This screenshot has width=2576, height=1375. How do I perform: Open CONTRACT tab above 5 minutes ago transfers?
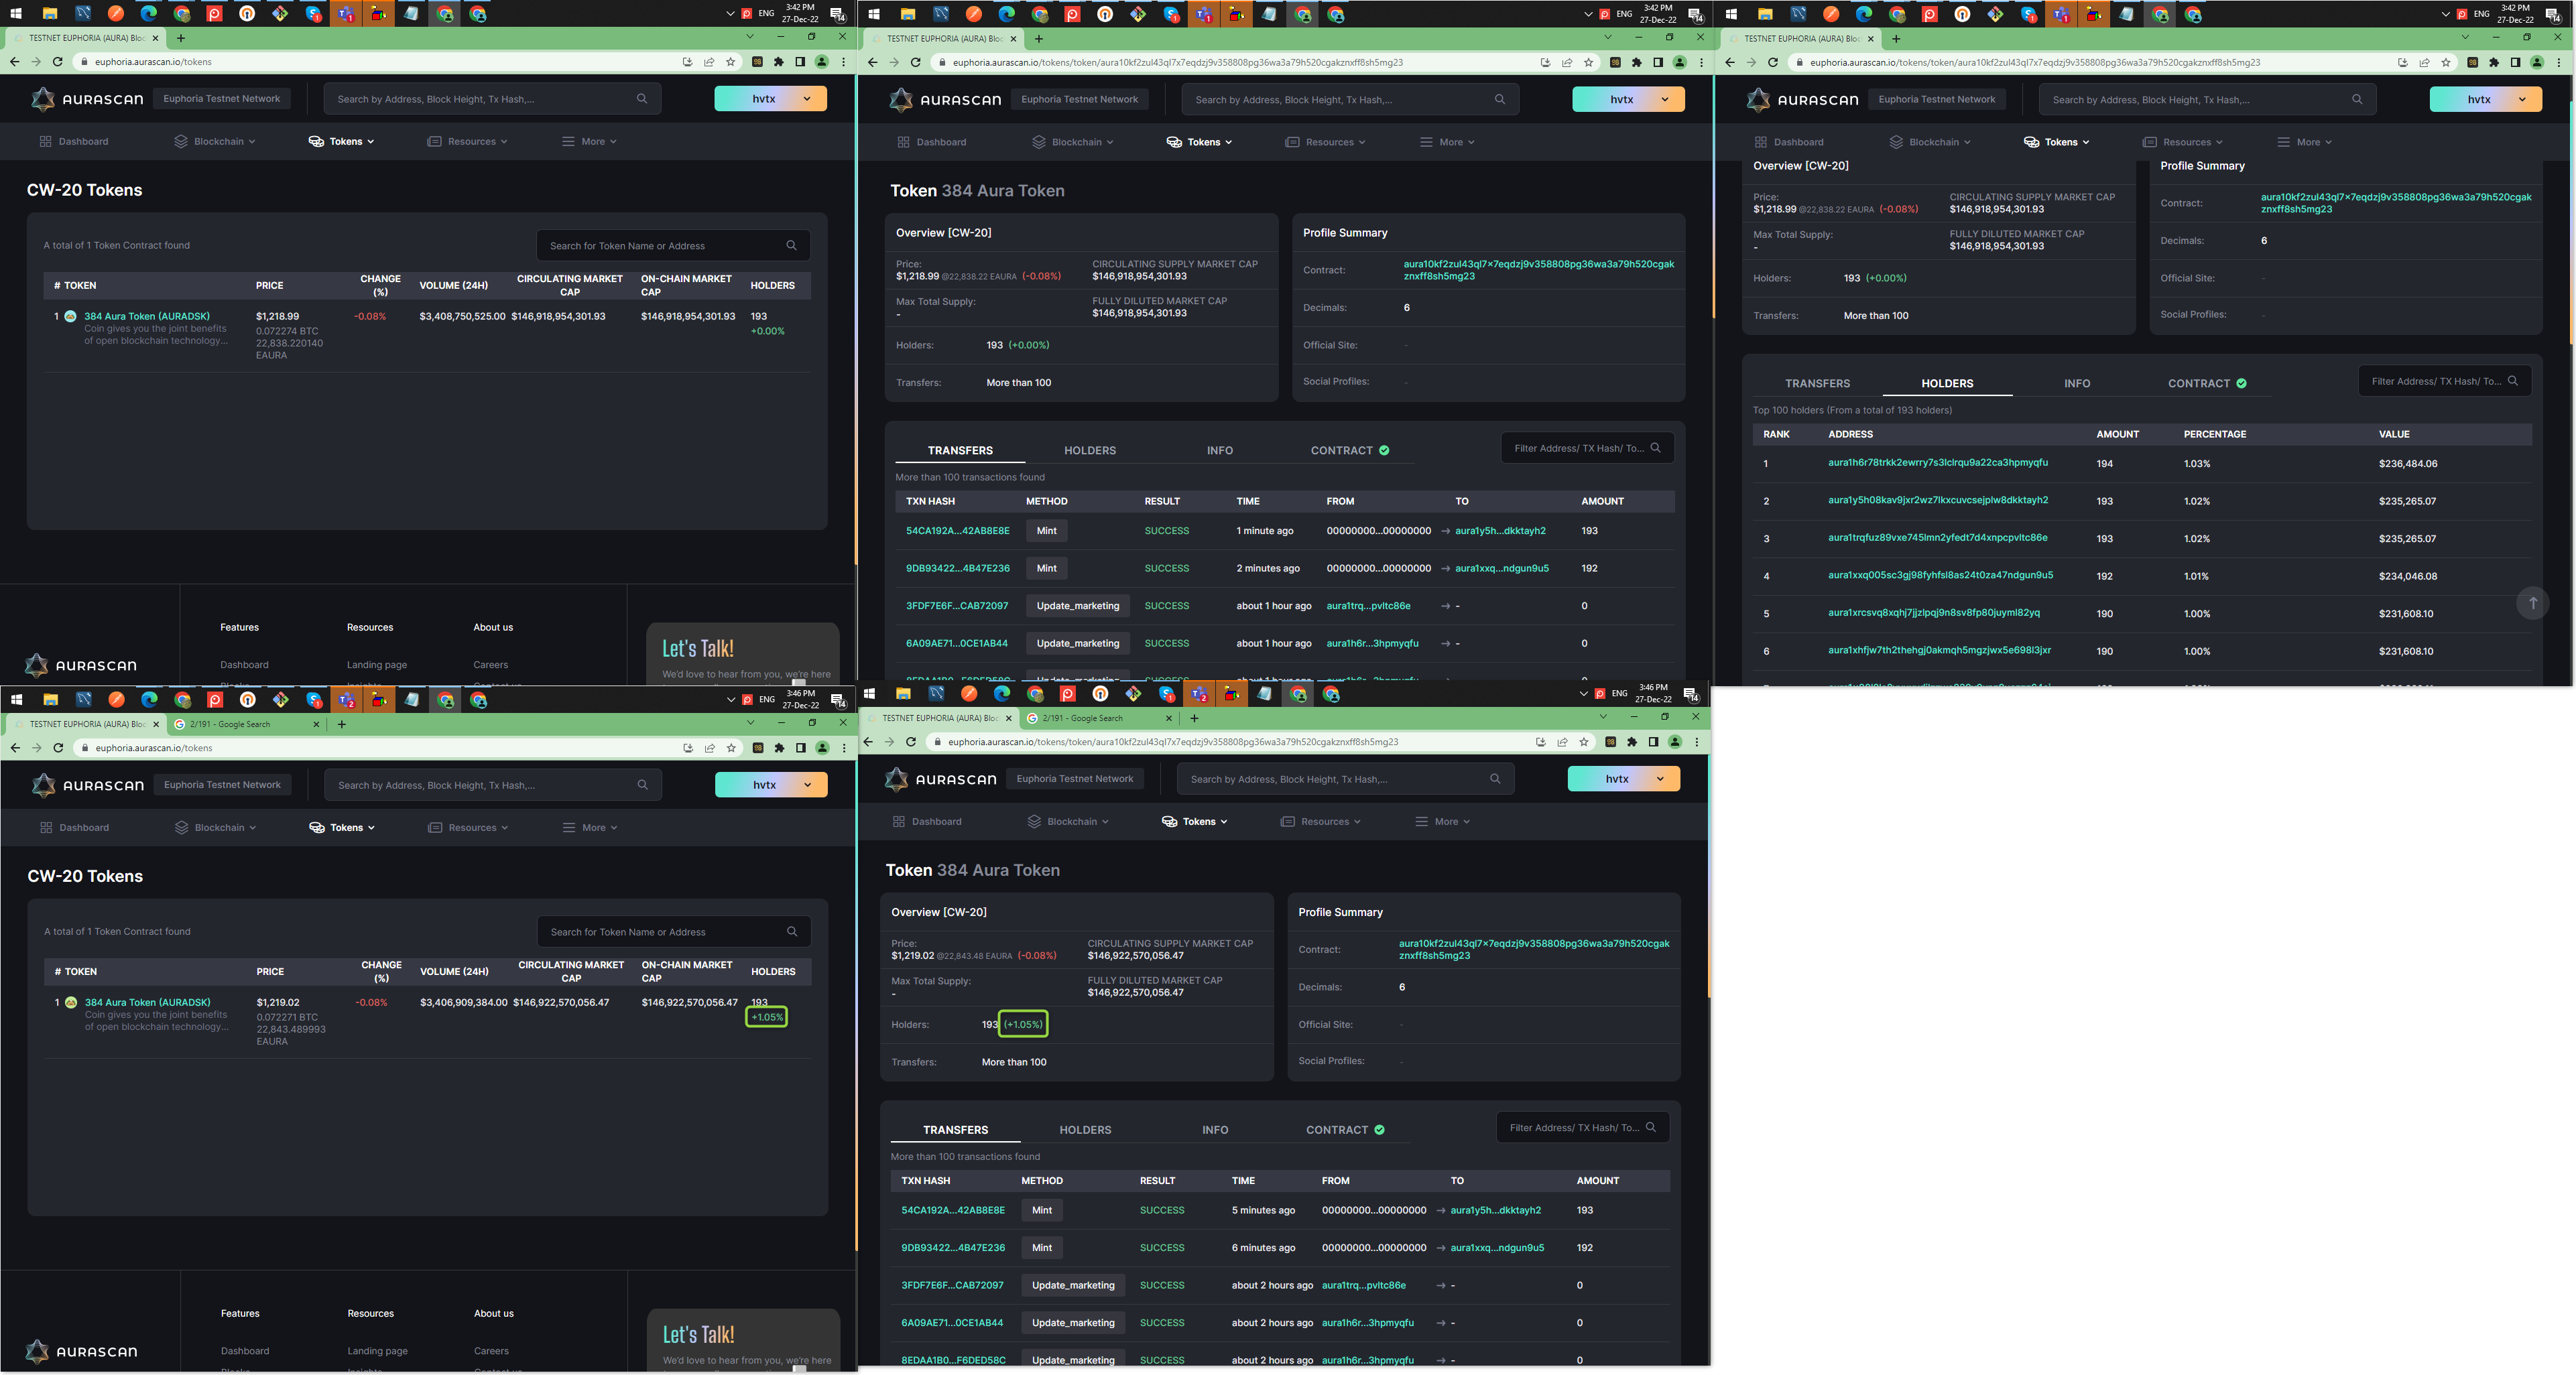click(1345, 1129)
